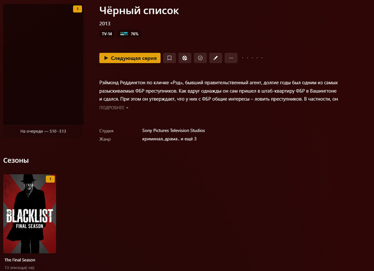Click the '13 эпизода(-ов)' episode count
Screen dimensions: 374x271
coord(19,268)
